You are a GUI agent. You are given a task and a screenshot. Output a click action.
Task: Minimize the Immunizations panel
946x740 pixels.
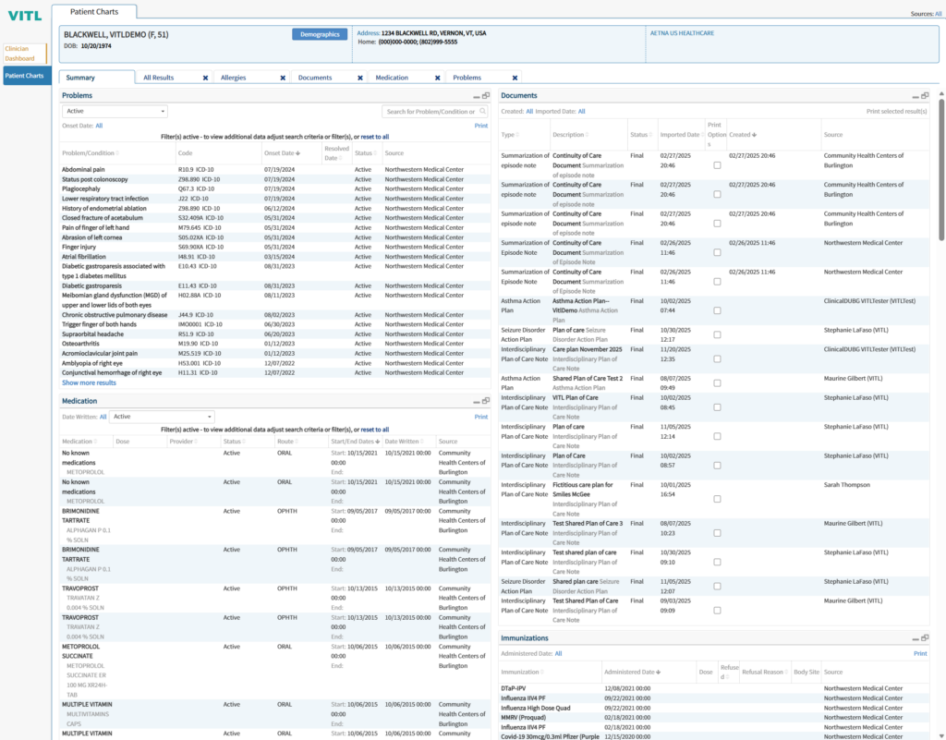point(914,637)
